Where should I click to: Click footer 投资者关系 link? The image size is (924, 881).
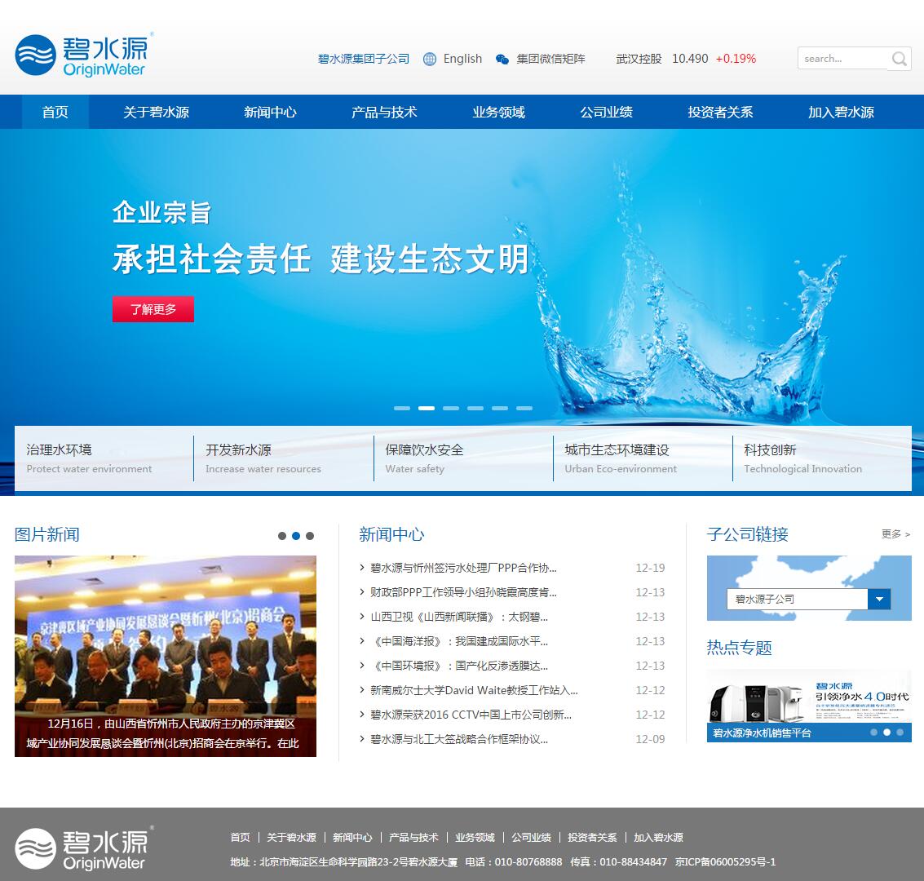click(x=592, y=838)
